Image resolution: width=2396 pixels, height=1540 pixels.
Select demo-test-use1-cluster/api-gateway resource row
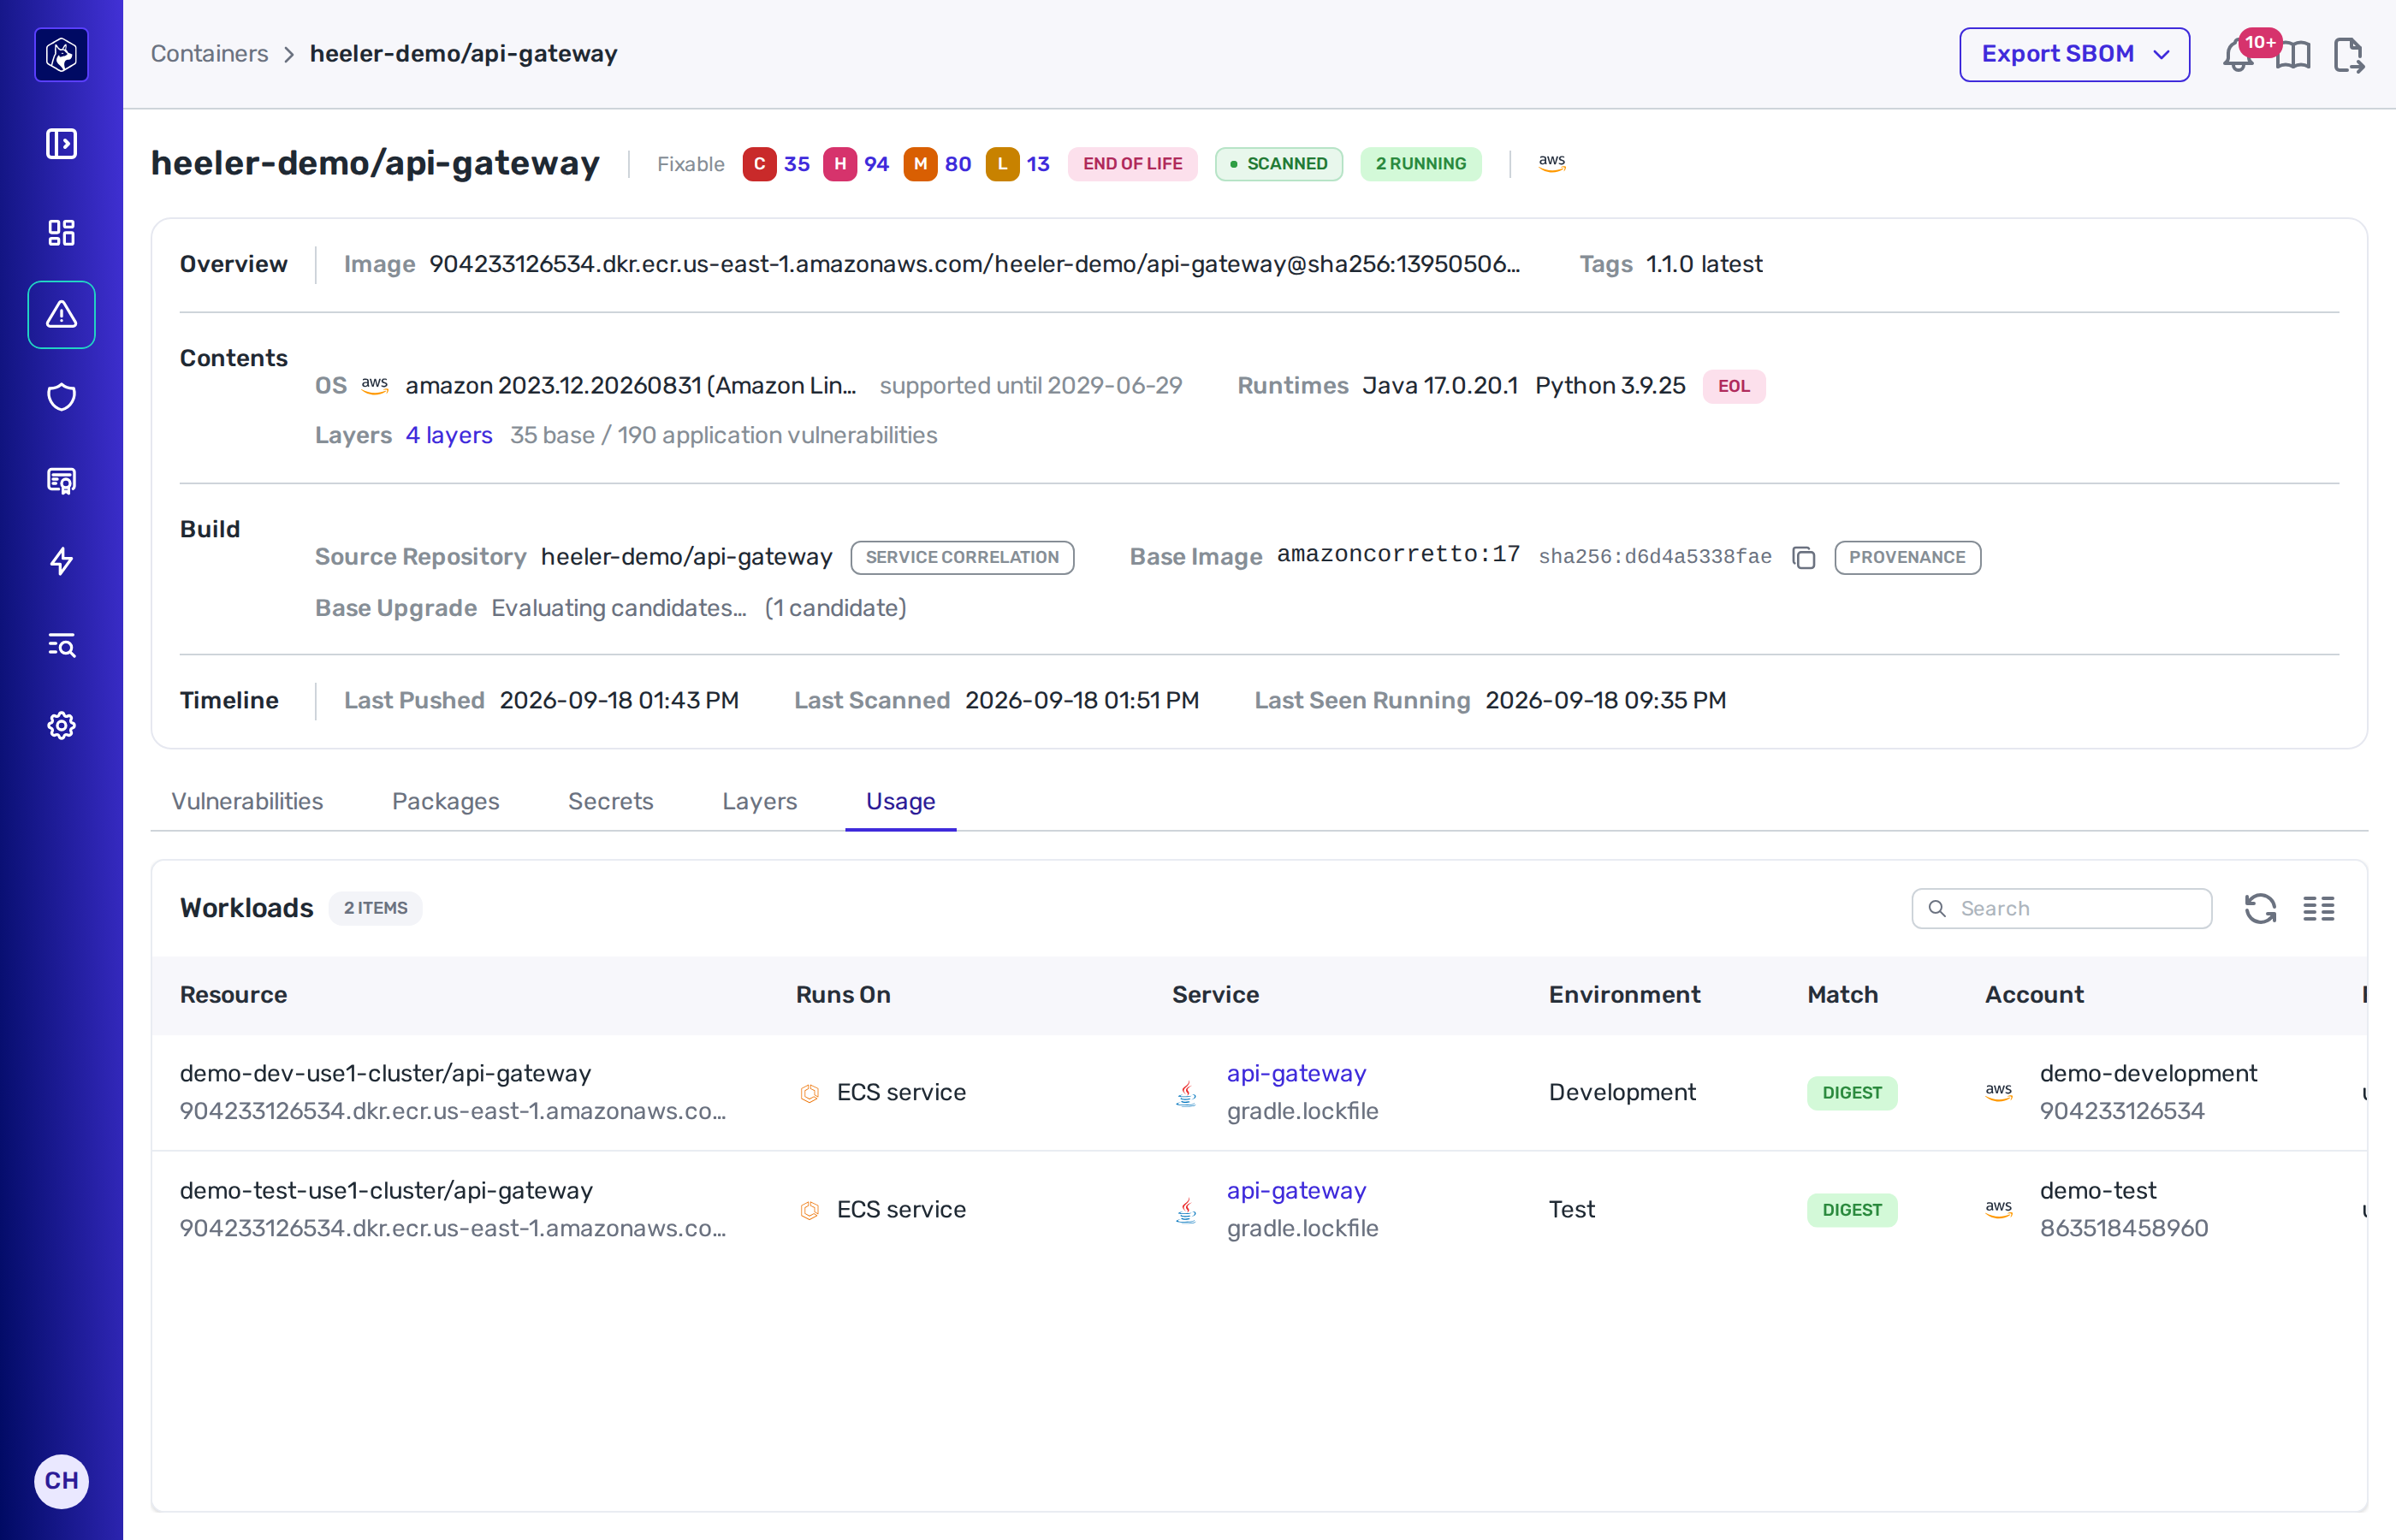[1259, 1210]
